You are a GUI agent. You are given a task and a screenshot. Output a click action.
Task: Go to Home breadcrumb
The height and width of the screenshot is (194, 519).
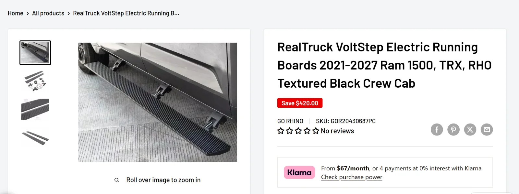(16, 13)
